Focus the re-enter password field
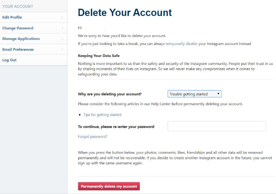The image size is (276, 194). coord(217,126)
